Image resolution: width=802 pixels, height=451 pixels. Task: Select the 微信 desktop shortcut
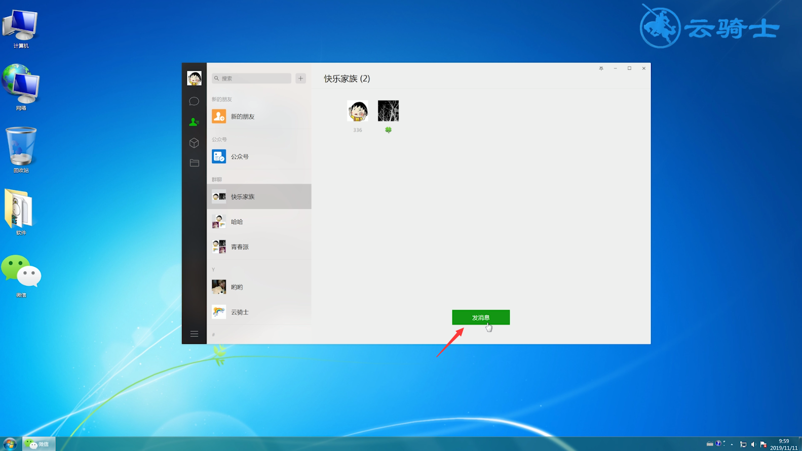(21, 276)
